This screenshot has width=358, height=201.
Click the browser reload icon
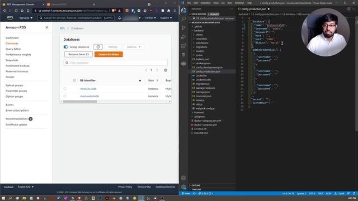point(16,11)
